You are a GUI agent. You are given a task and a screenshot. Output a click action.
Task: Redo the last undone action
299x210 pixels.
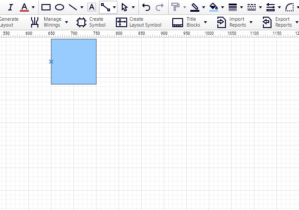[x=159, y=7]
